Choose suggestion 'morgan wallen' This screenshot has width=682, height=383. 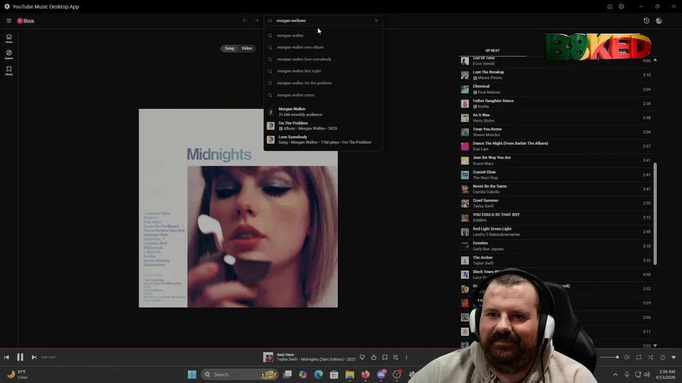pos(323,36)
